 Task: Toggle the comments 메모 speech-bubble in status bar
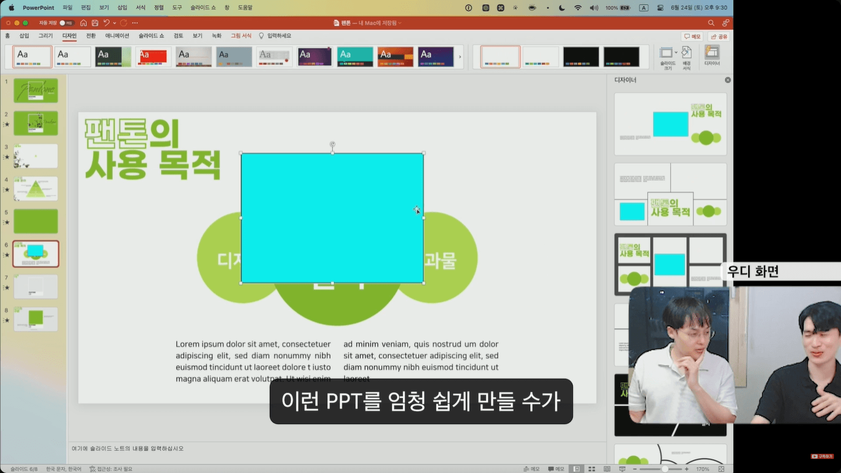(556, 469)
